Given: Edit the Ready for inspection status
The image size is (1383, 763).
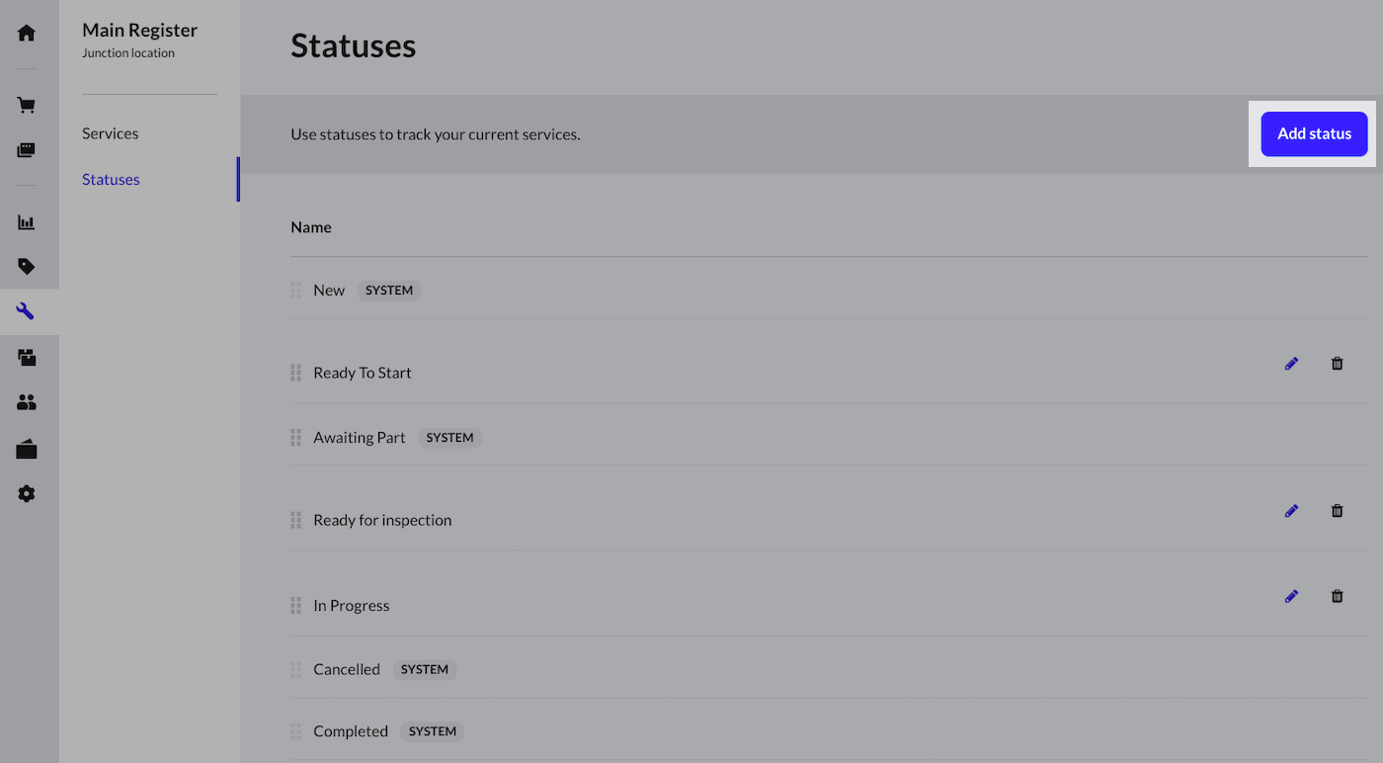Looking at the screenshot, I should (1291, 511).
